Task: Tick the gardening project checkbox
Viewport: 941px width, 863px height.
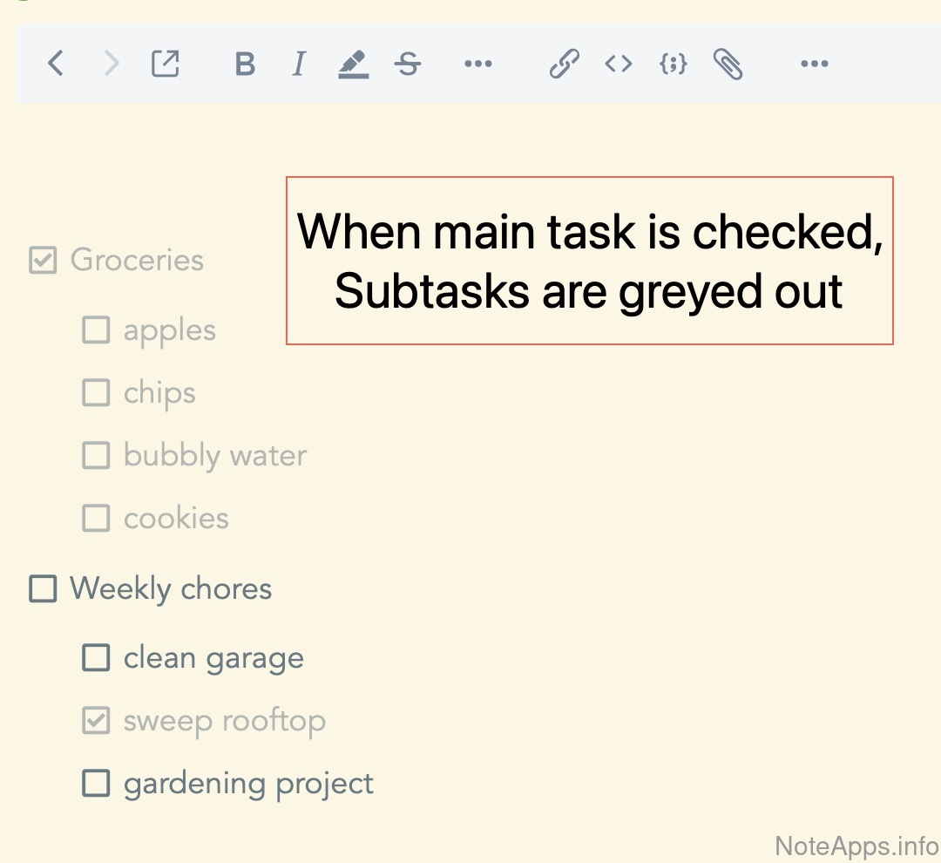Action: click(x=96, y=783)
